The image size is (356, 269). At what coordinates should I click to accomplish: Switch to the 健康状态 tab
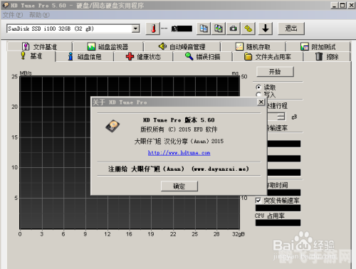(x=143, y=57)
